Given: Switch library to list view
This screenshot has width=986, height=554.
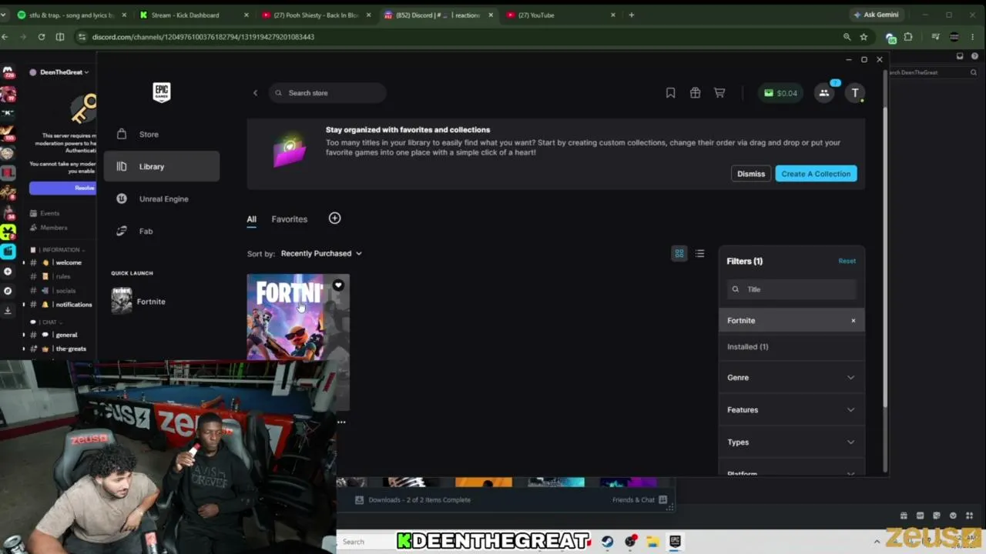Looking at the screenshot, I should tap(699, 253).
